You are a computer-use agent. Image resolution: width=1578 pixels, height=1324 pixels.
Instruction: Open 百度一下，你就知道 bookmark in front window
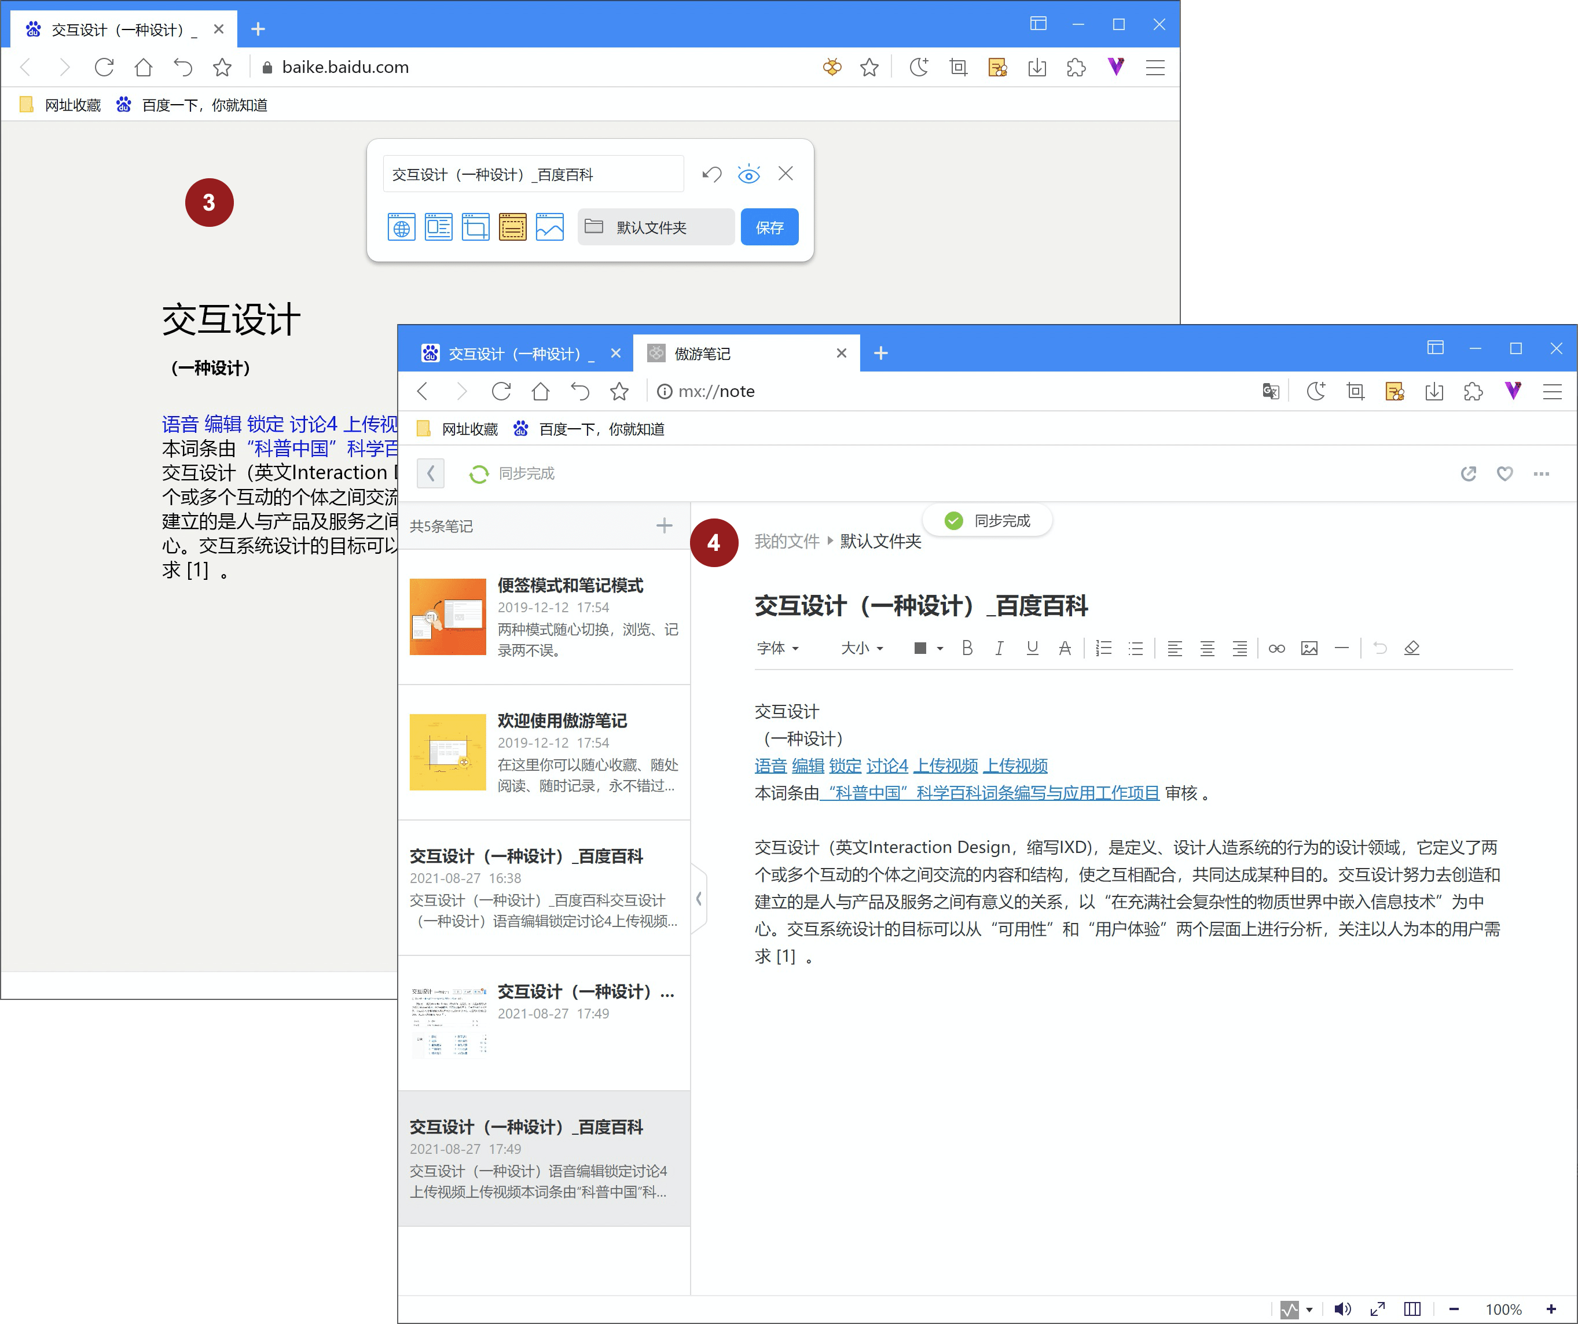click(588, 429)
